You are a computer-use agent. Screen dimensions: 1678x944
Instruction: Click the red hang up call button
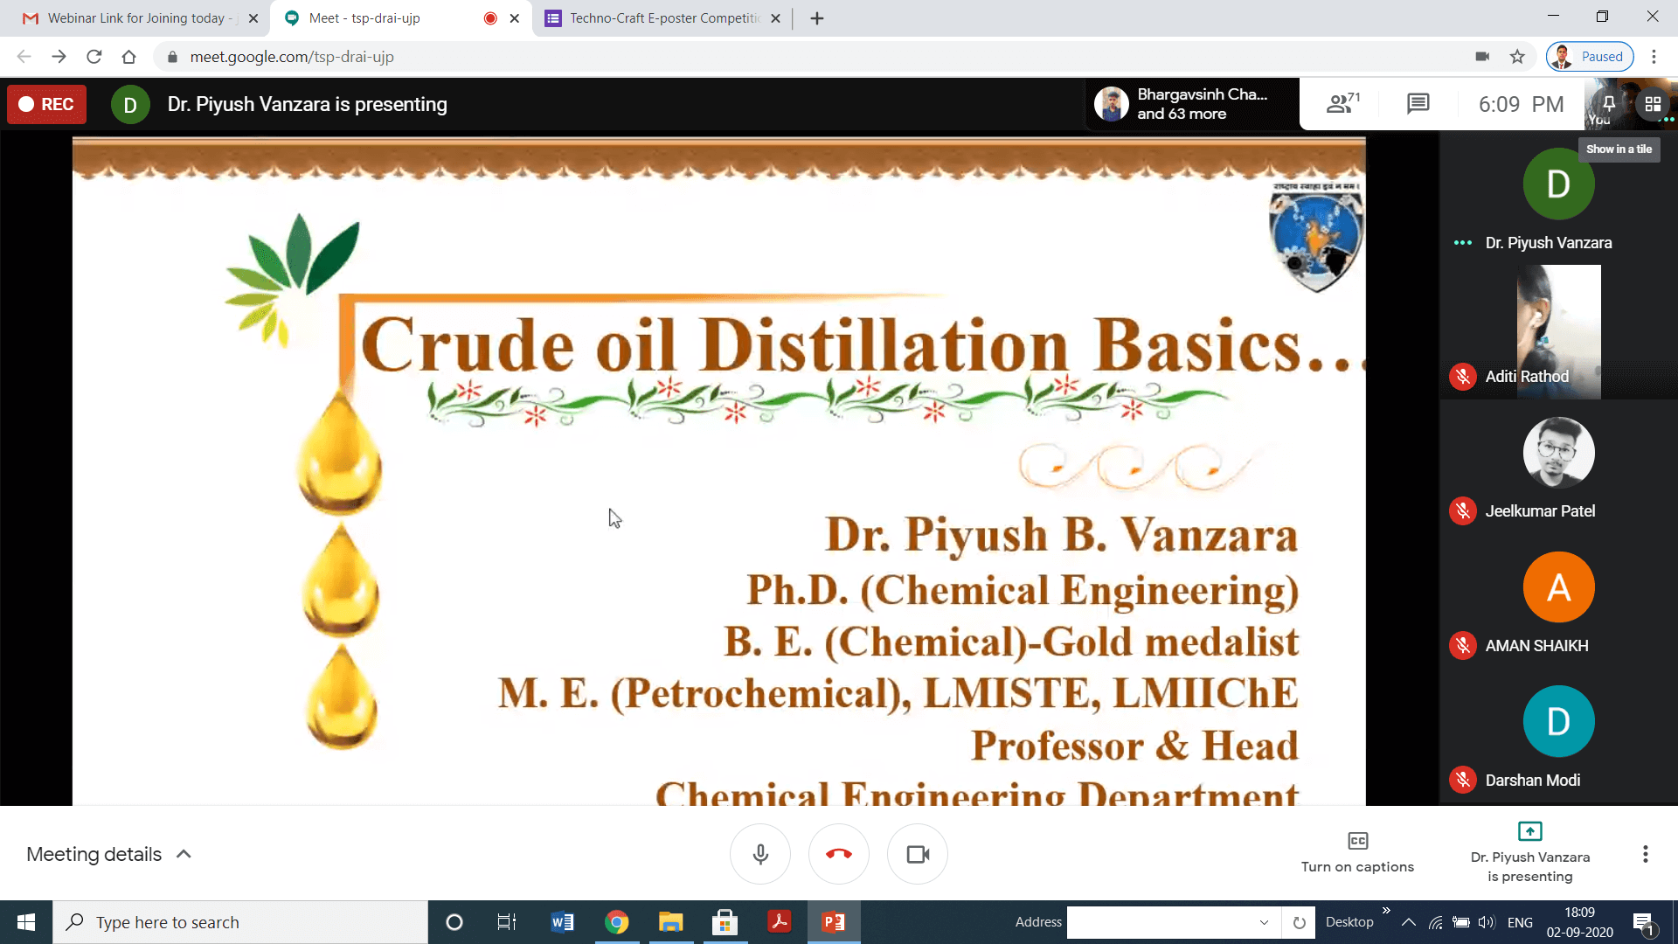click(838, 854)
